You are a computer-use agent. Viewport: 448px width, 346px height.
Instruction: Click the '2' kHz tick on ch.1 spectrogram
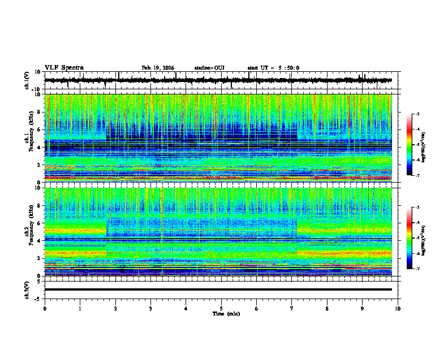[x=40, y=165]
